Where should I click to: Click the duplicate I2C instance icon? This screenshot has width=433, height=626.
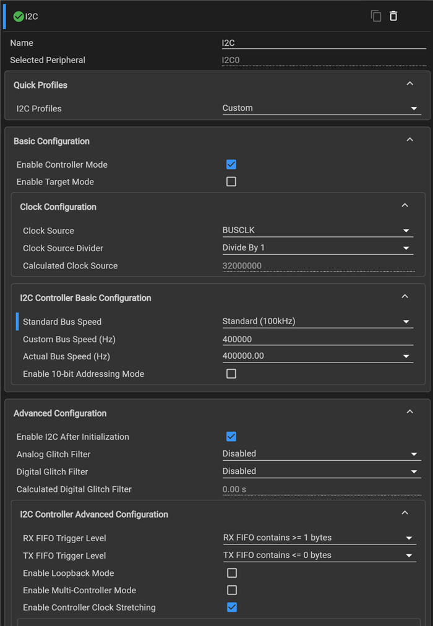click(x=375, y=16)
